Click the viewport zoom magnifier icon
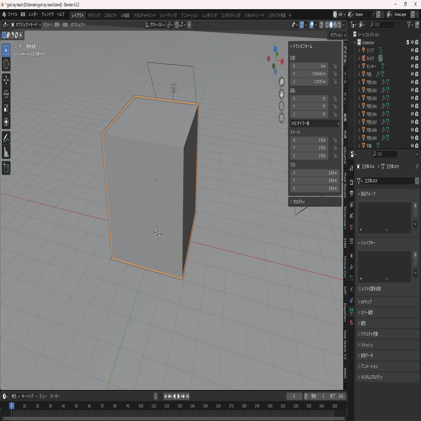Screen dimensions: 421x421 (281, 82)
